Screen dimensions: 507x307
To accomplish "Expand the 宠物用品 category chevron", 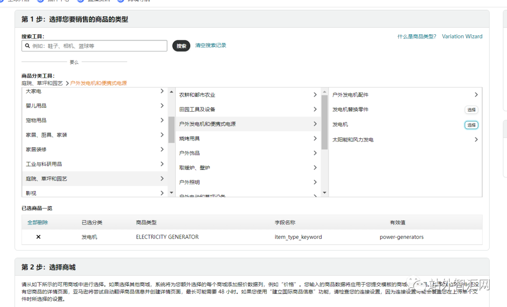I will (162, 120).
